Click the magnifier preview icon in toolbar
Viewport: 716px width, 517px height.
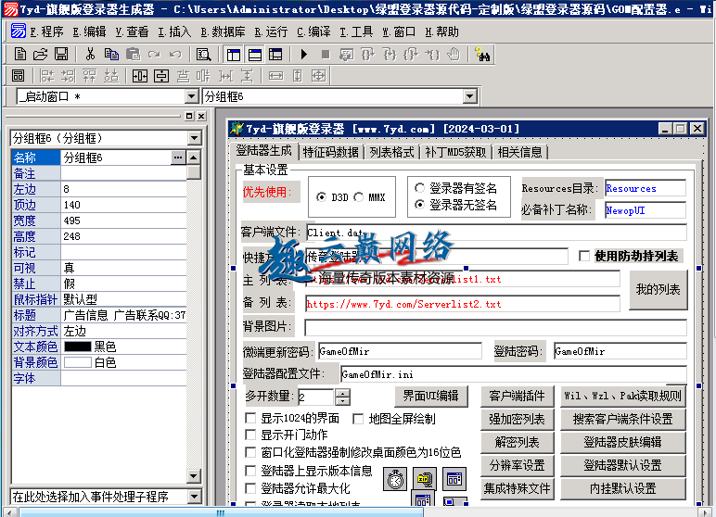click(203, 55)
